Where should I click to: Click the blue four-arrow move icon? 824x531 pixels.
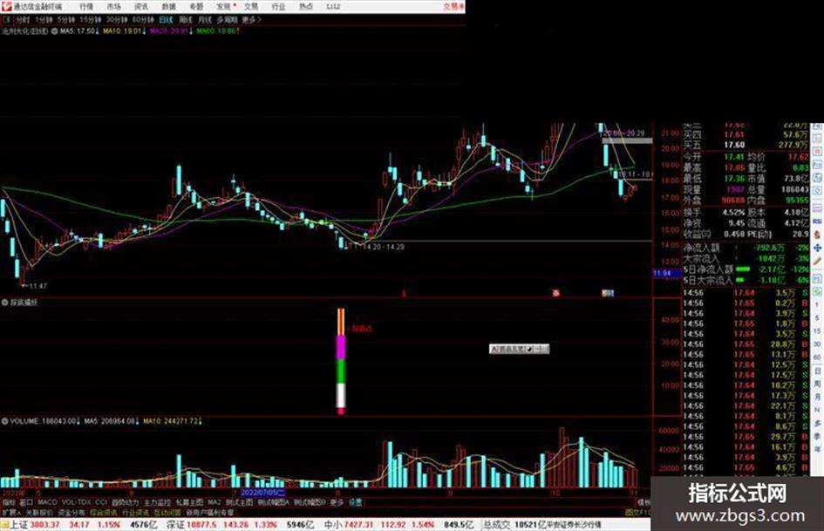tap(817, 248)
